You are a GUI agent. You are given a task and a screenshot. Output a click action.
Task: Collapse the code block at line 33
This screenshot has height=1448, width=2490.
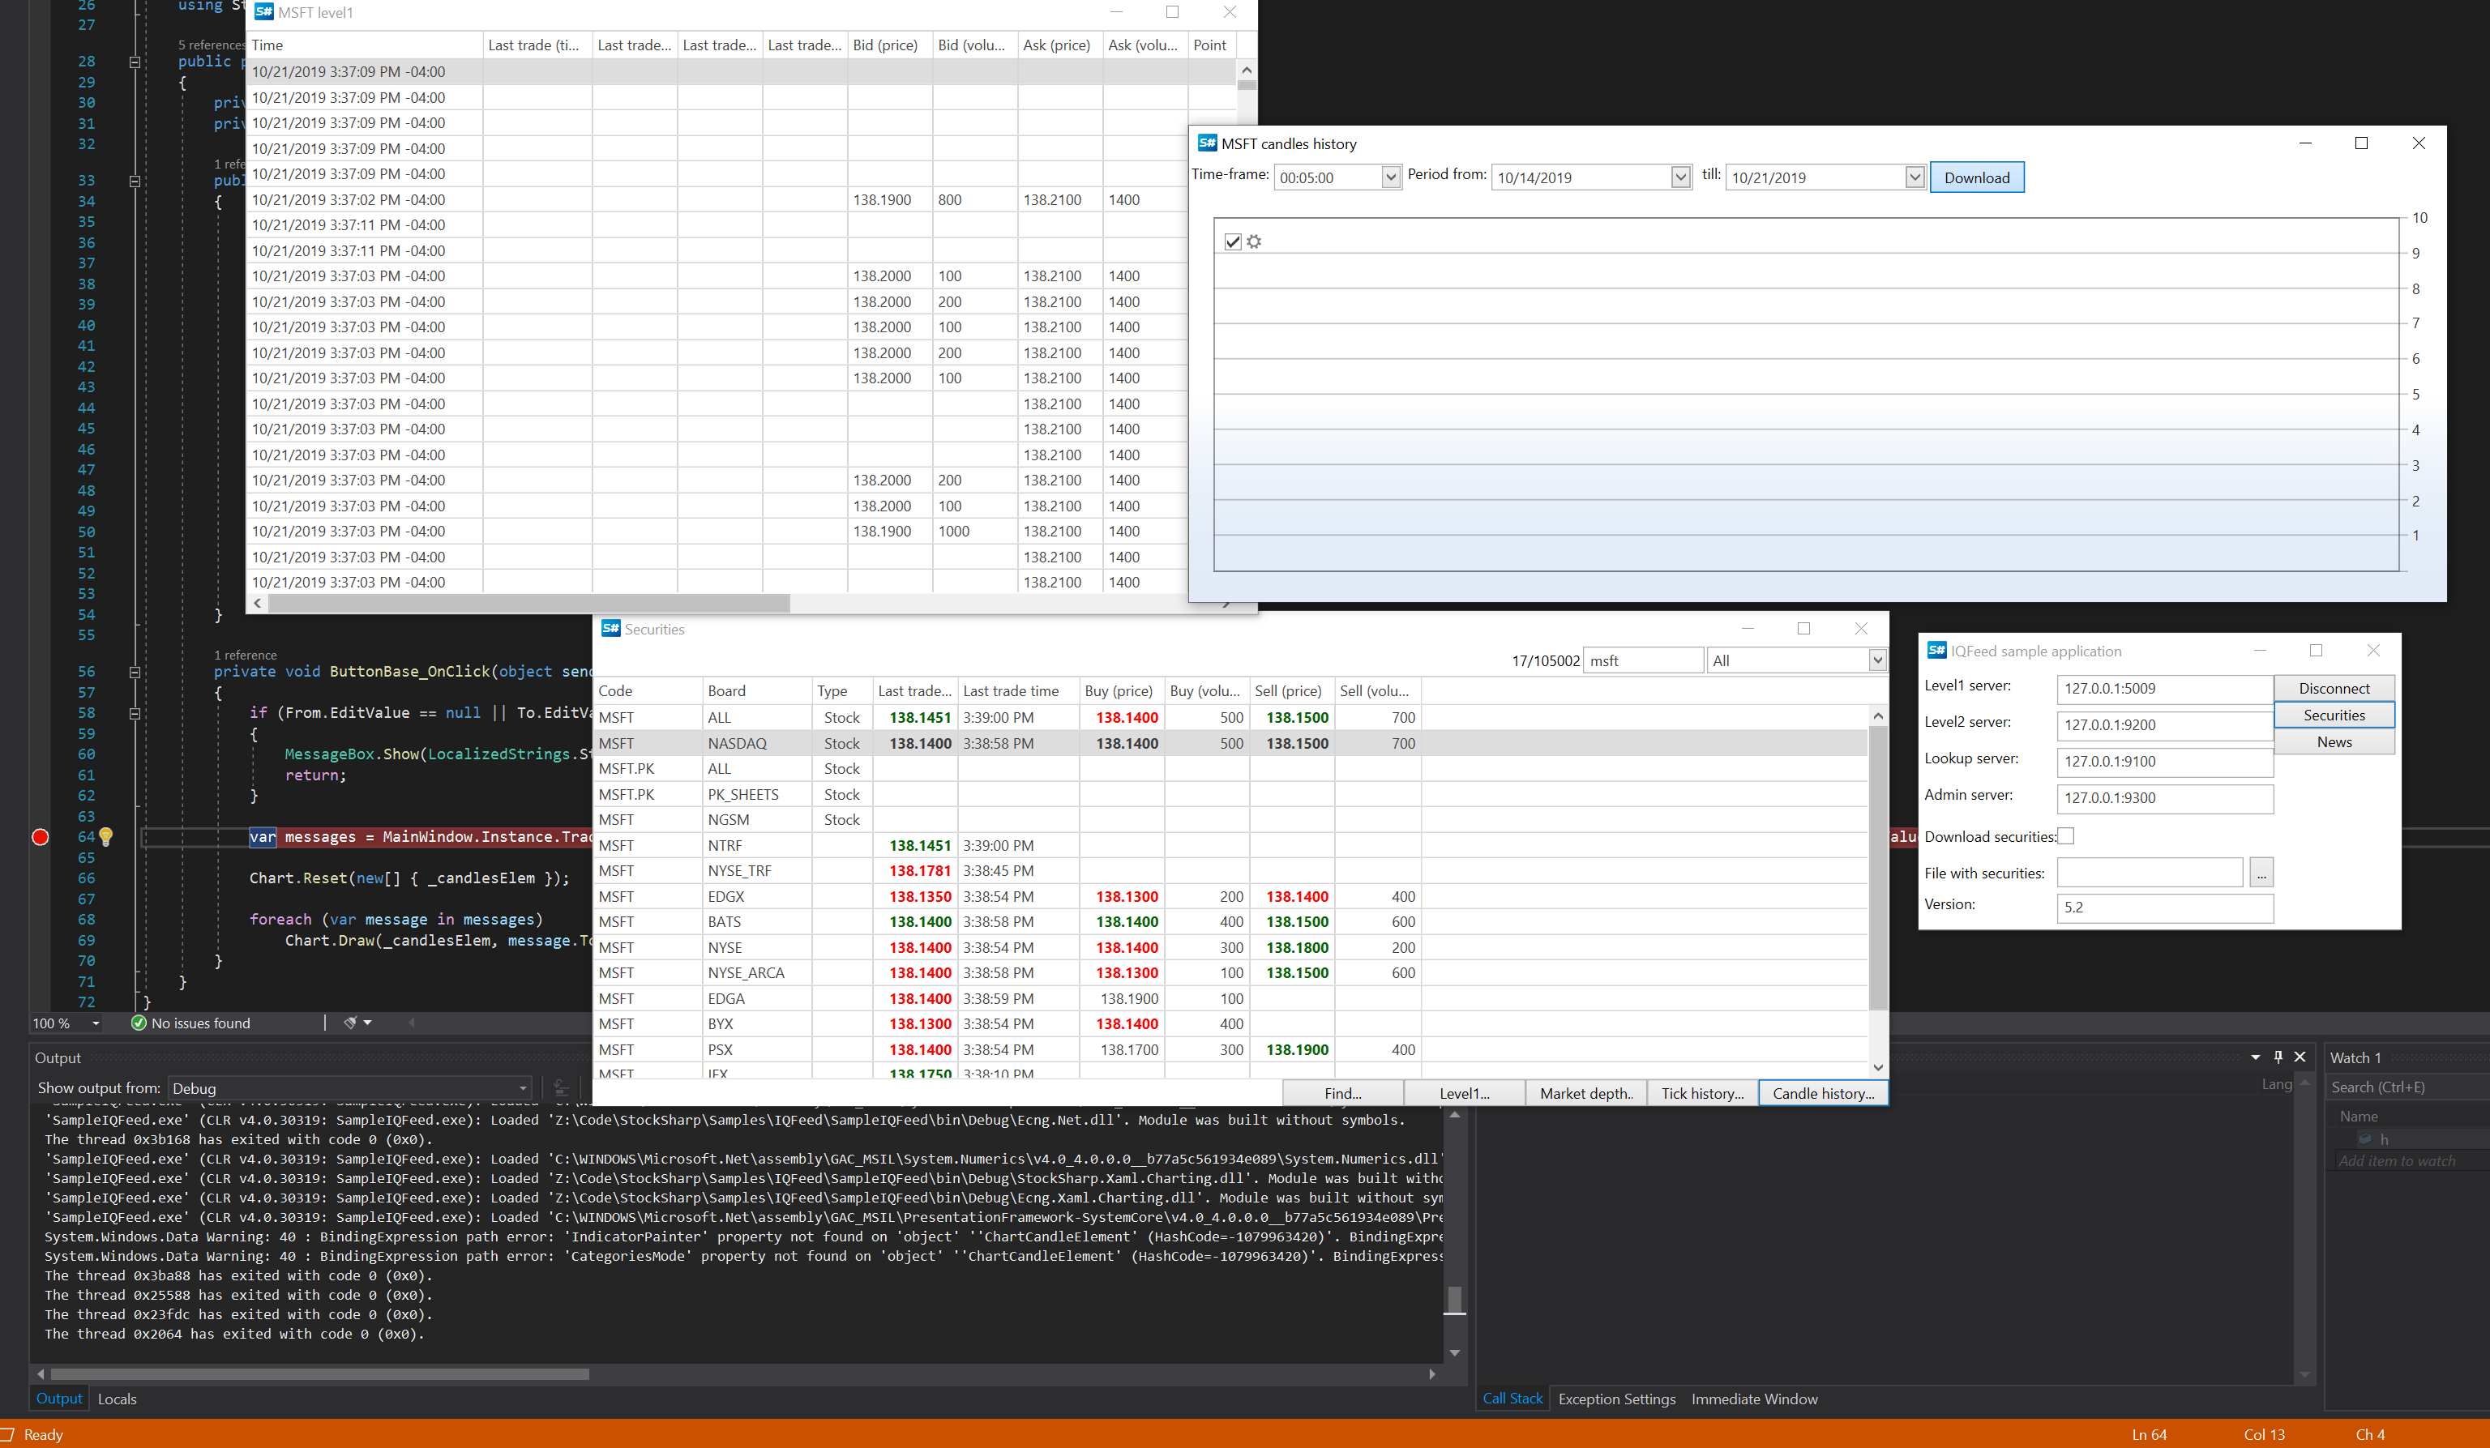[x=135, y=181]
